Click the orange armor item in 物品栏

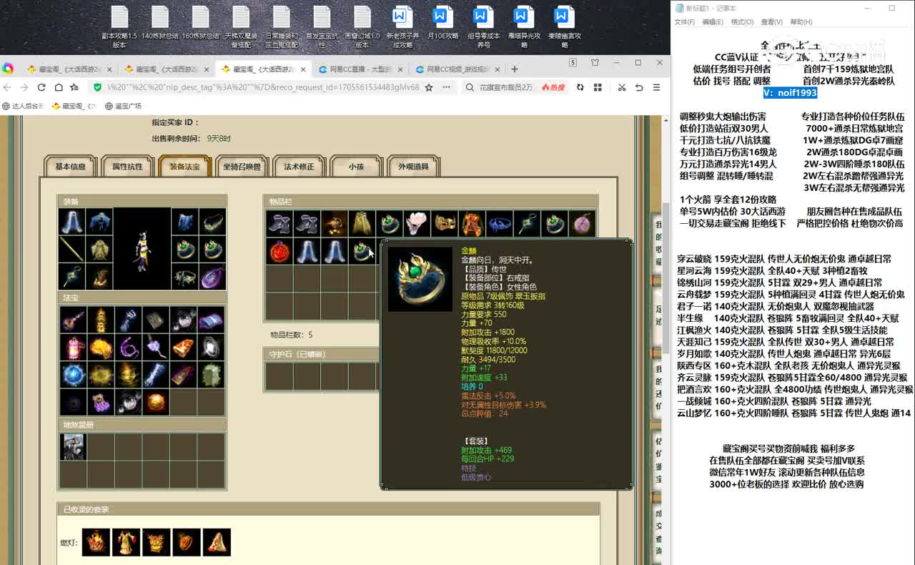472,223
